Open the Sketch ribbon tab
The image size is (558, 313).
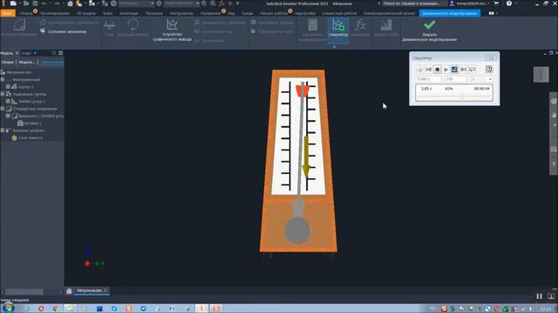tap(108, 13)
